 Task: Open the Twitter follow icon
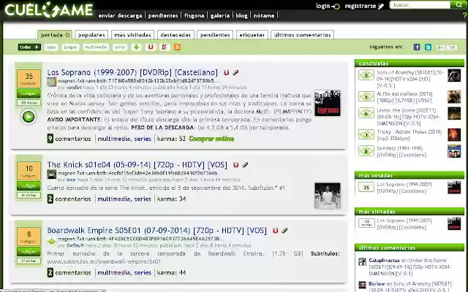[x=428, y=47]
